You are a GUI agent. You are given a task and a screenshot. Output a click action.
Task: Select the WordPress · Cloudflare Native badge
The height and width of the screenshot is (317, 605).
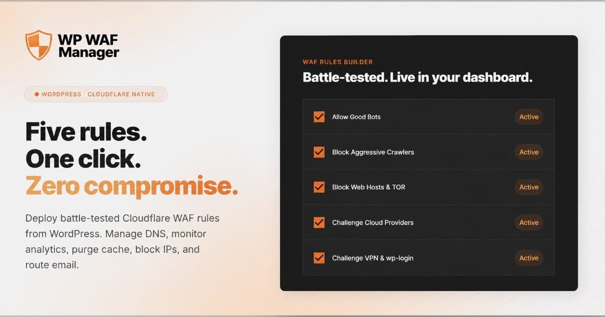coord(96,94)
